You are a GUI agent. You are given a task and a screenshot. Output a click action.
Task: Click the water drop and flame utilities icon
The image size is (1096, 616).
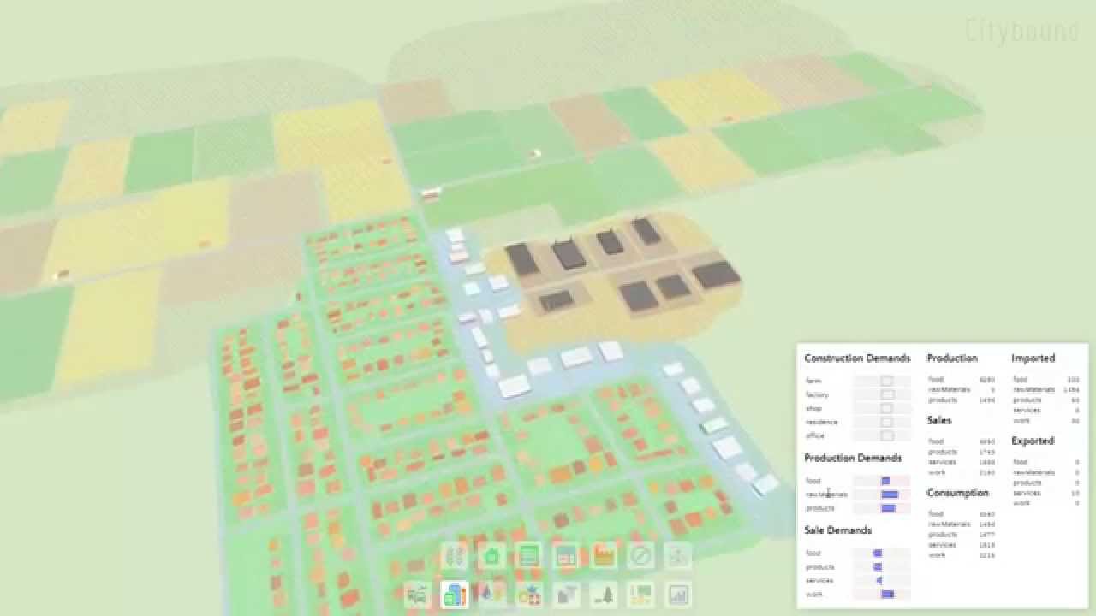click(x=491, y=595)
